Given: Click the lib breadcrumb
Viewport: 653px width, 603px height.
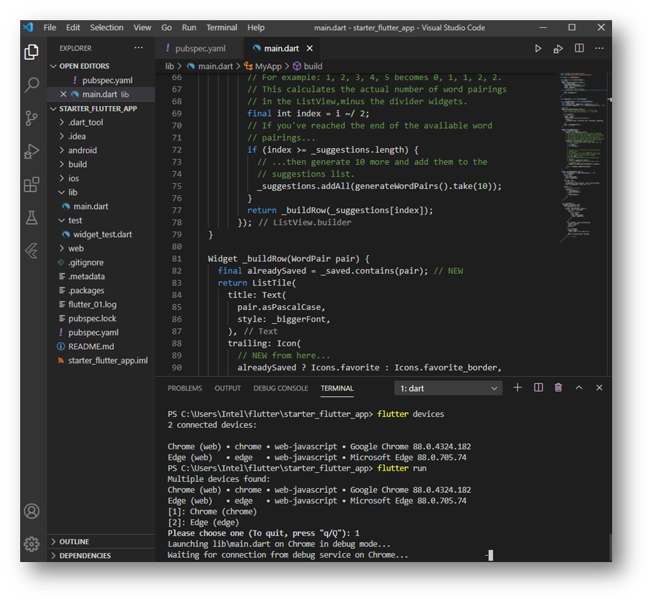Looking at the screenshot, I should [169, 66].
